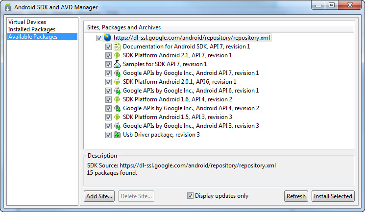Select 'SDK Platform Android 1.5, API 3, revision 3' row
Image resolution: width=365 pixels, height=212 pixels.
(177, 117)
